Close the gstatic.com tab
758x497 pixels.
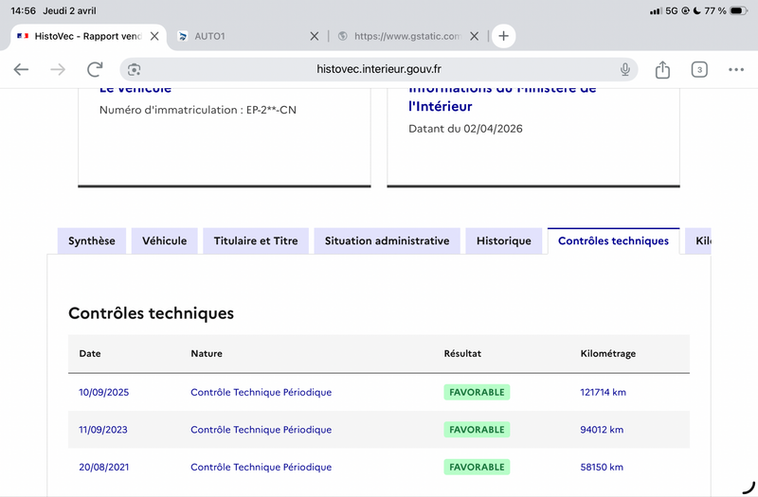(x=475, y=36)
